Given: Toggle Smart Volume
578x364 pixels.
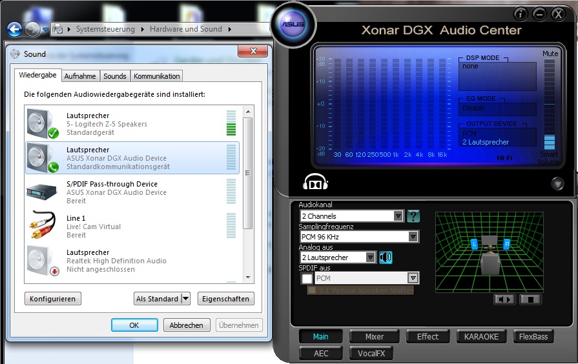Looking at the screenshot, I should 548,158.
